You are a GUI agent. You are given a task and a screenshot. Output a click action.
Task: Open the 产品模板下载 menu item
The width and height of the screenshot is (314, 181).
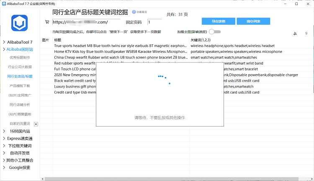tap(20, 86)
